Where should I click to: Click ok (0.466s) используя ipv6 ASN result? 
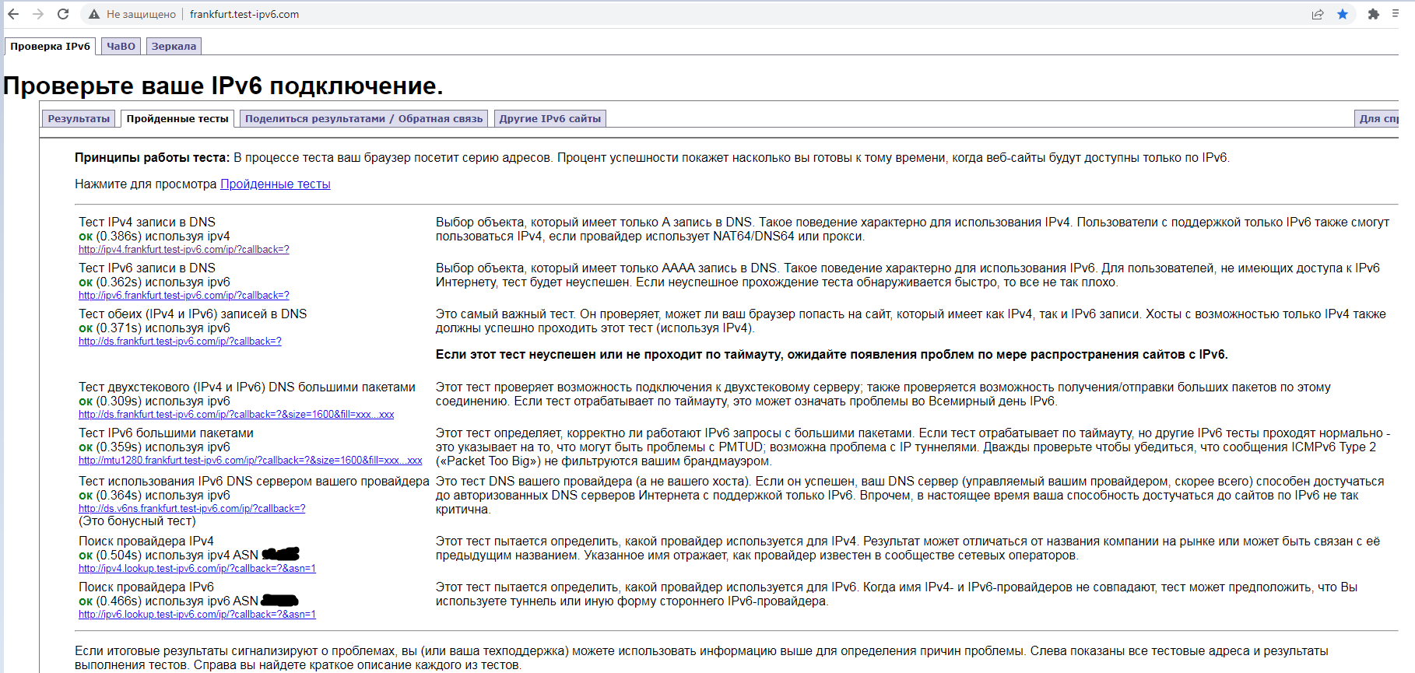188,601
